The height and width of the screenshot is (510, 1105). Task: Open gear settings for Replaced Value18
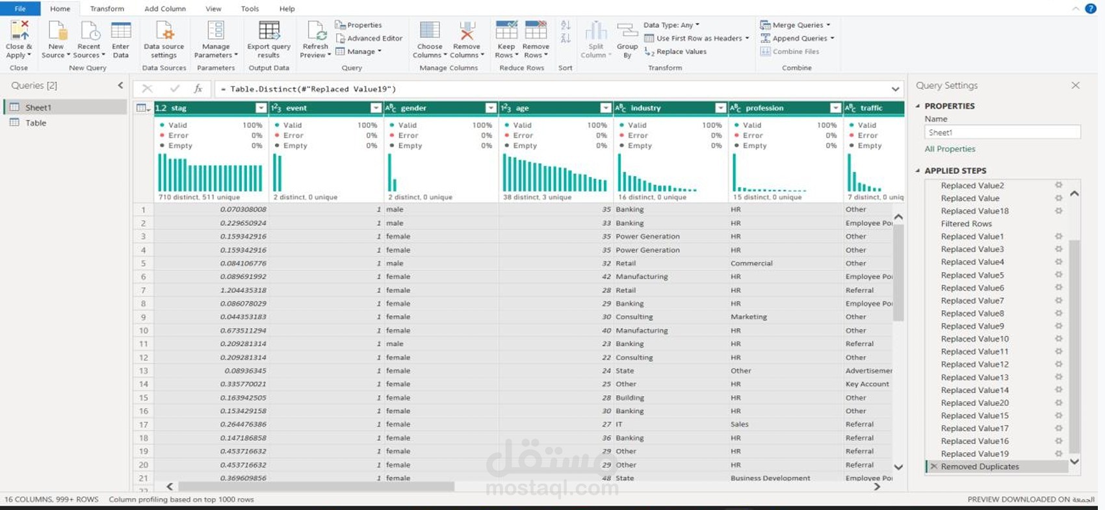point(1059,210)
